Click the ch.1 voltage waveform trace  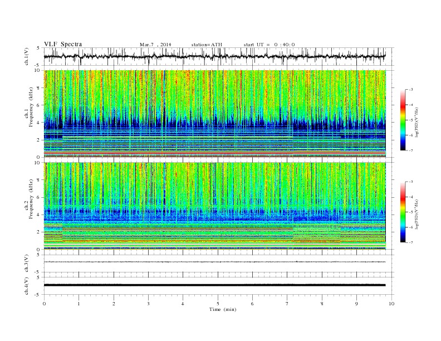(214, 56)
